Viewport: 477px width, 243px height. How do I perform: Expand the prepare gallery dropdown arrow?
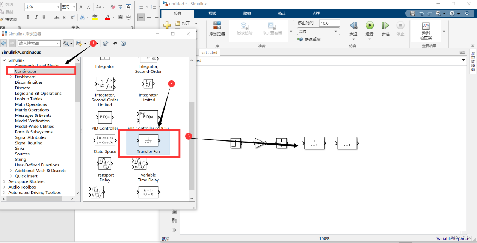click(291, 32)
